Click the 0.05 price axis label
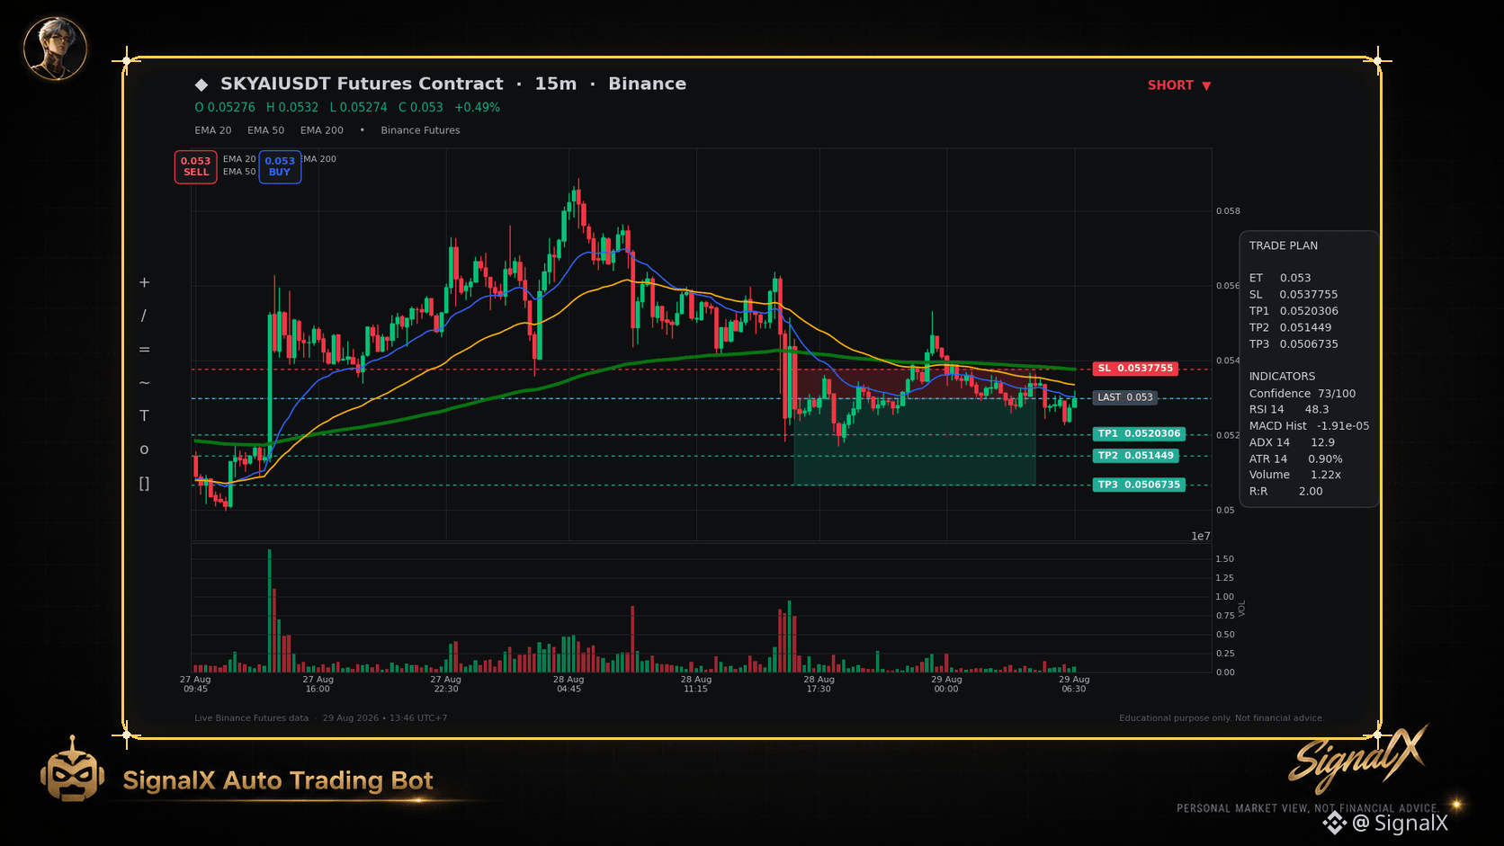The width and height of the screenshot is (1504, 846). pos(1225,511)
